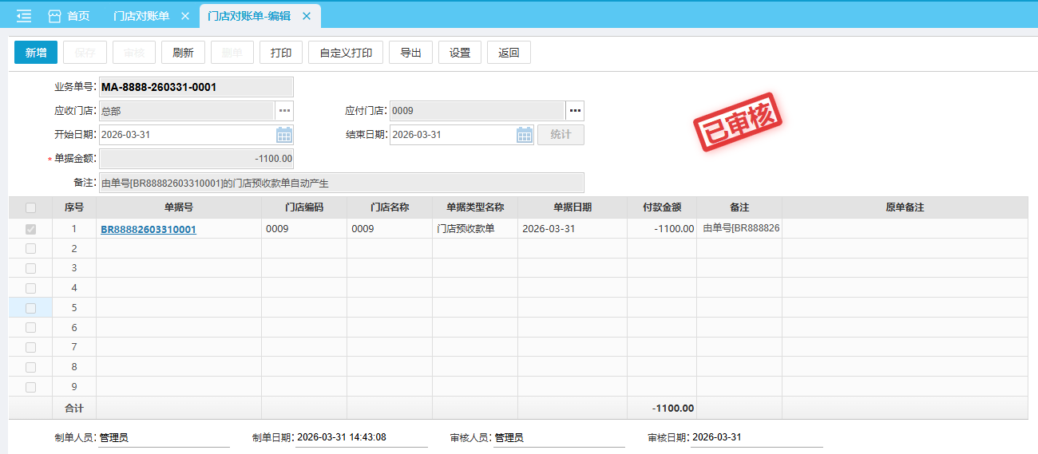Go to the 首页 tab
Screen dimensions: 1038x454
pyautogui.click(x=77, y=16)
